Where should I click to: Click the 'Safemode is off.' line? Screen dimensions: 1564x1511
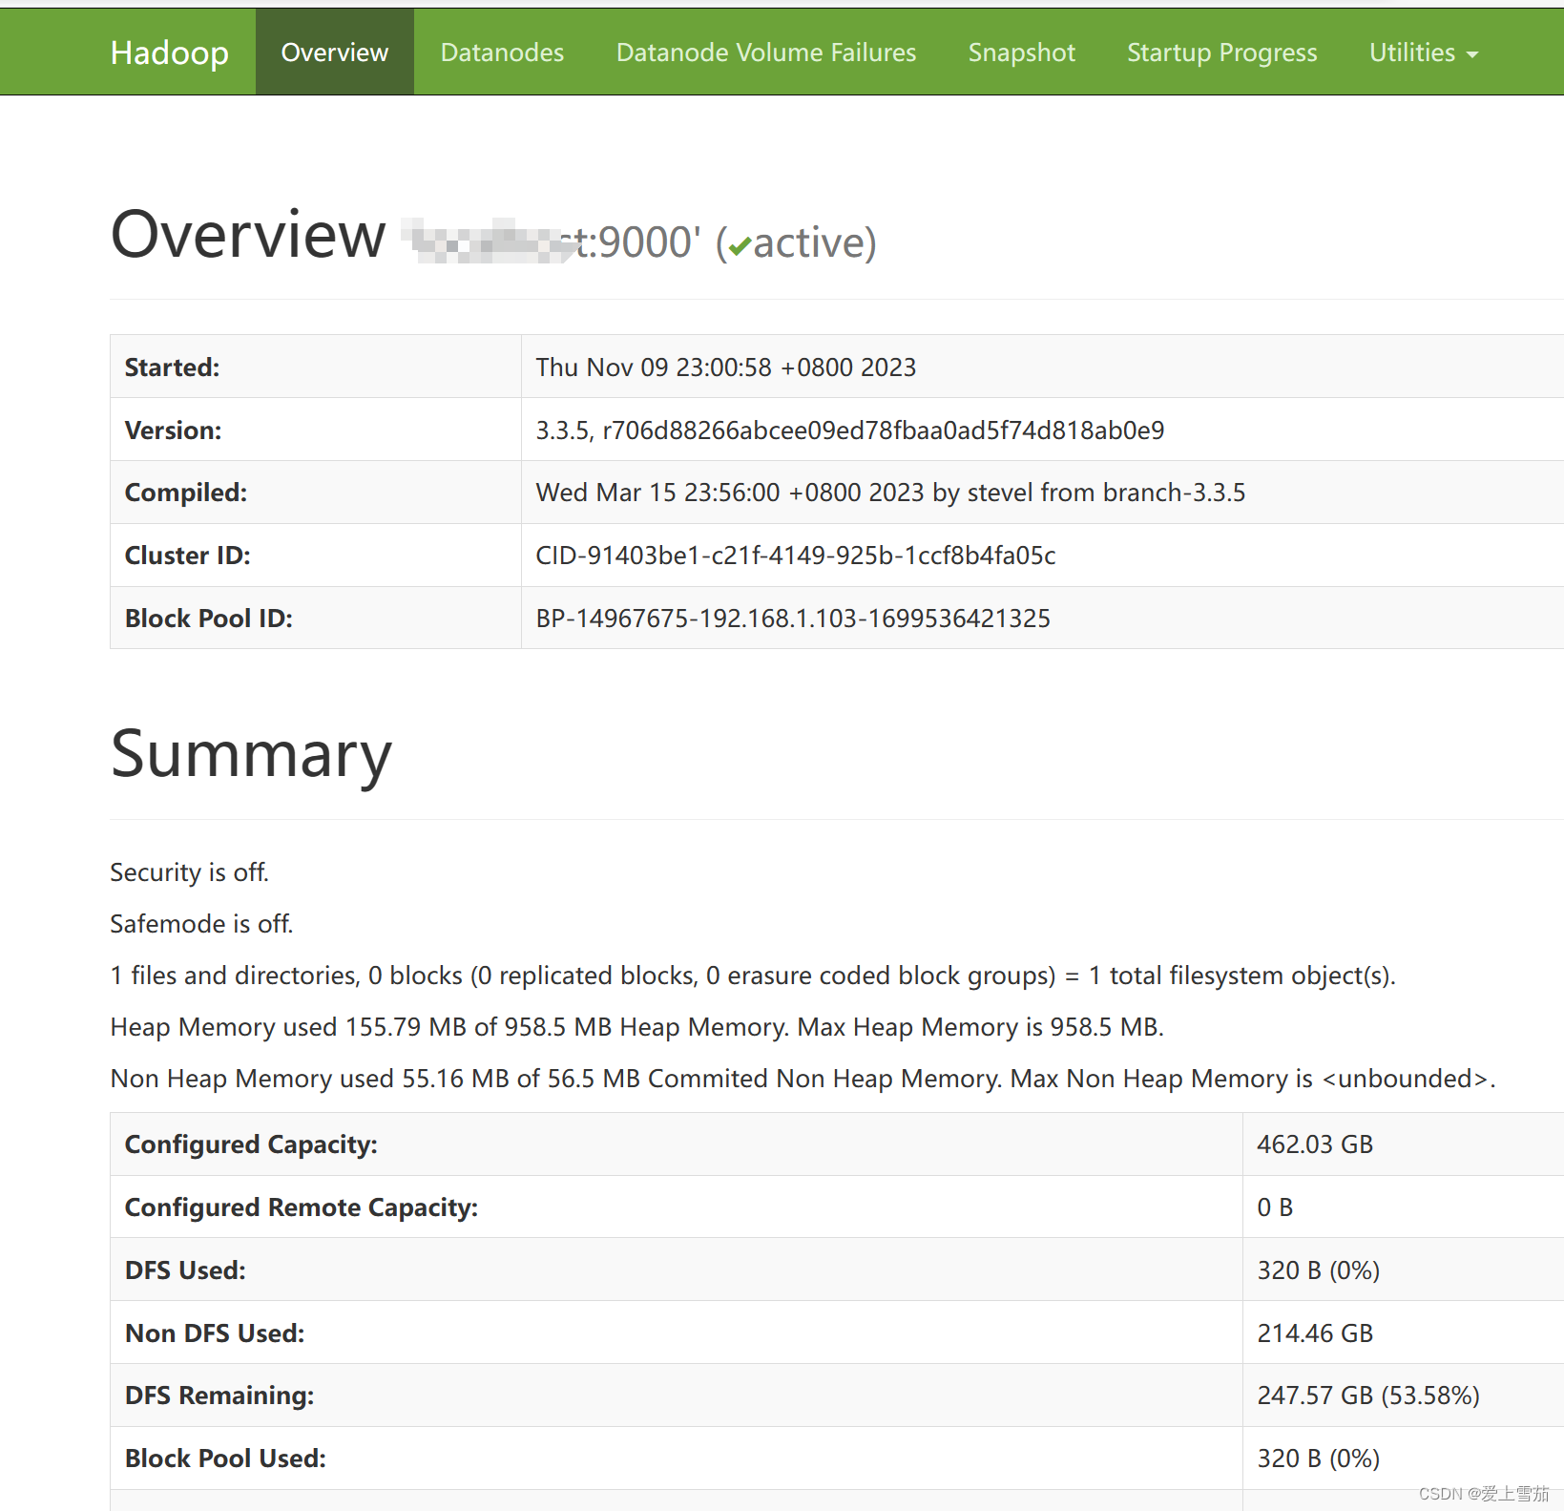pyautogui.click(x=202, y=924)
